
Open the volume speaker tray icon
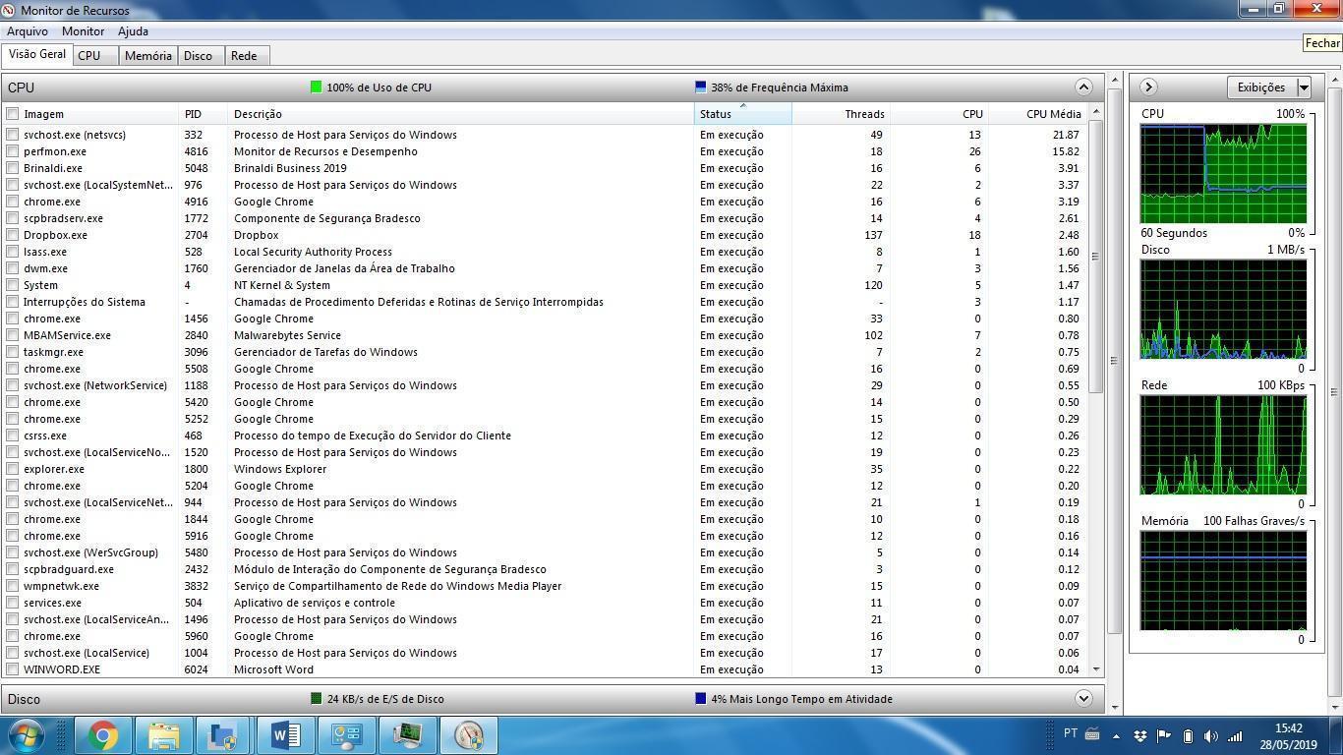coord(1211,735)
